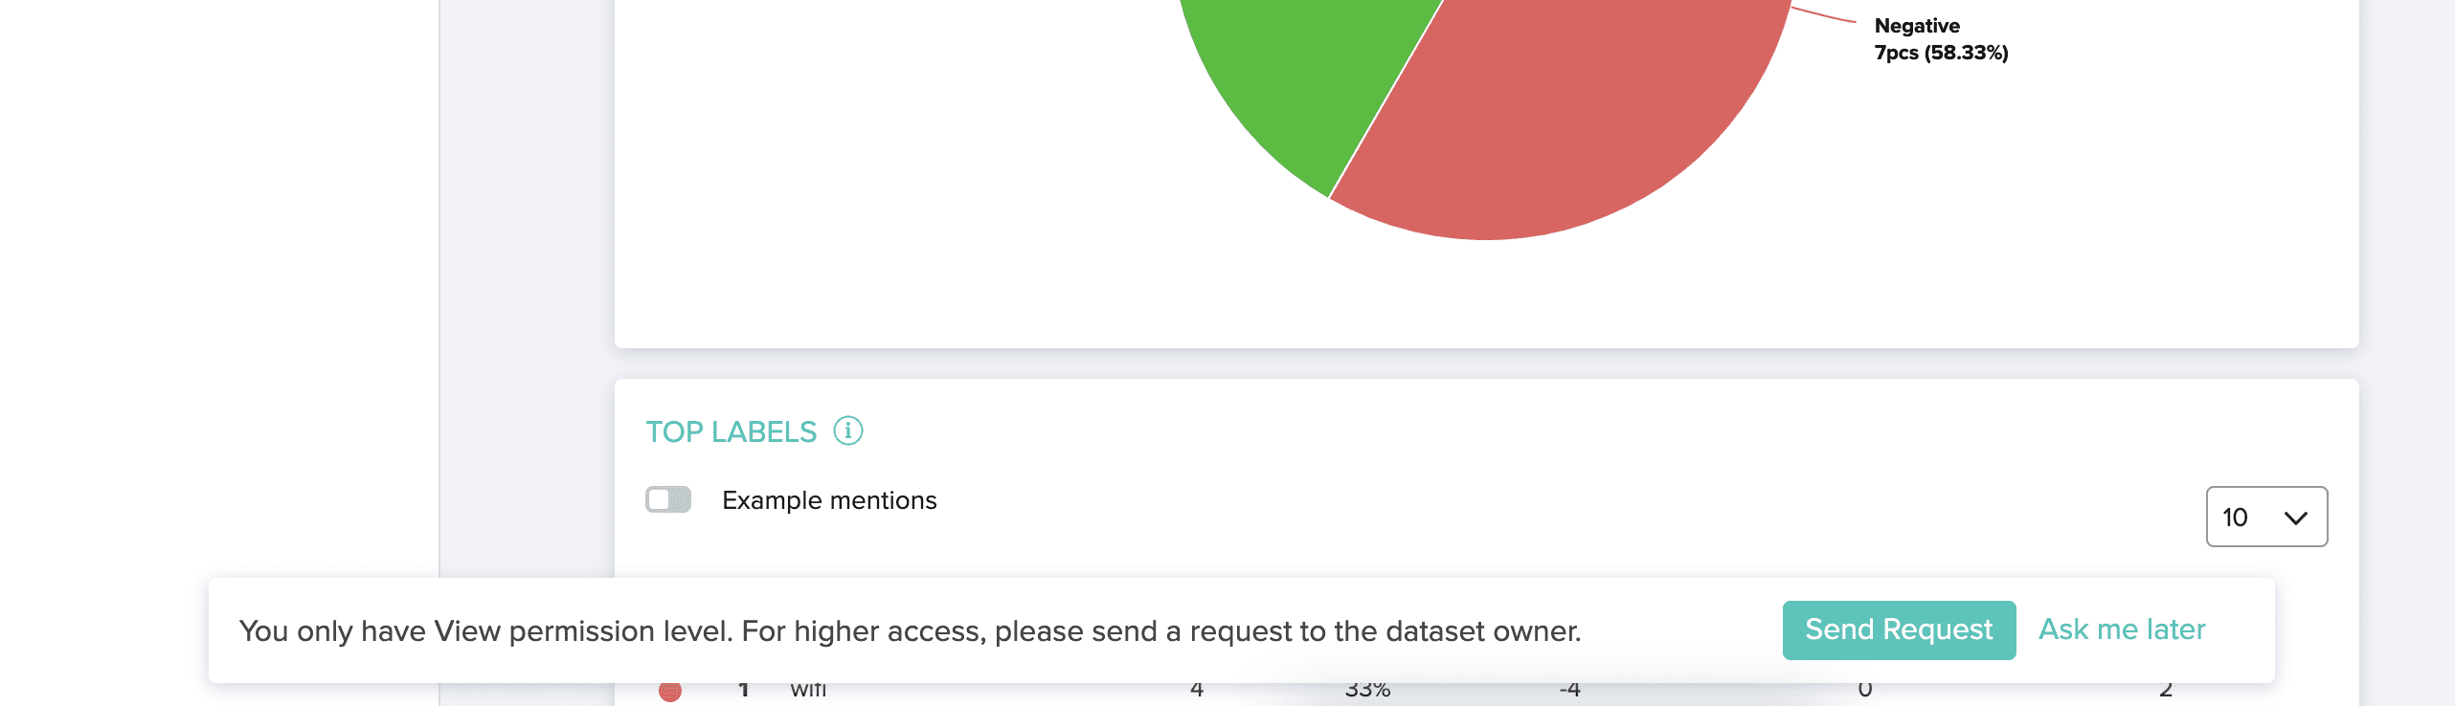The height and width of the screenshot is (706, 2455).
Task: Click the TOP LABELS section heading
Action: [732, 432]
